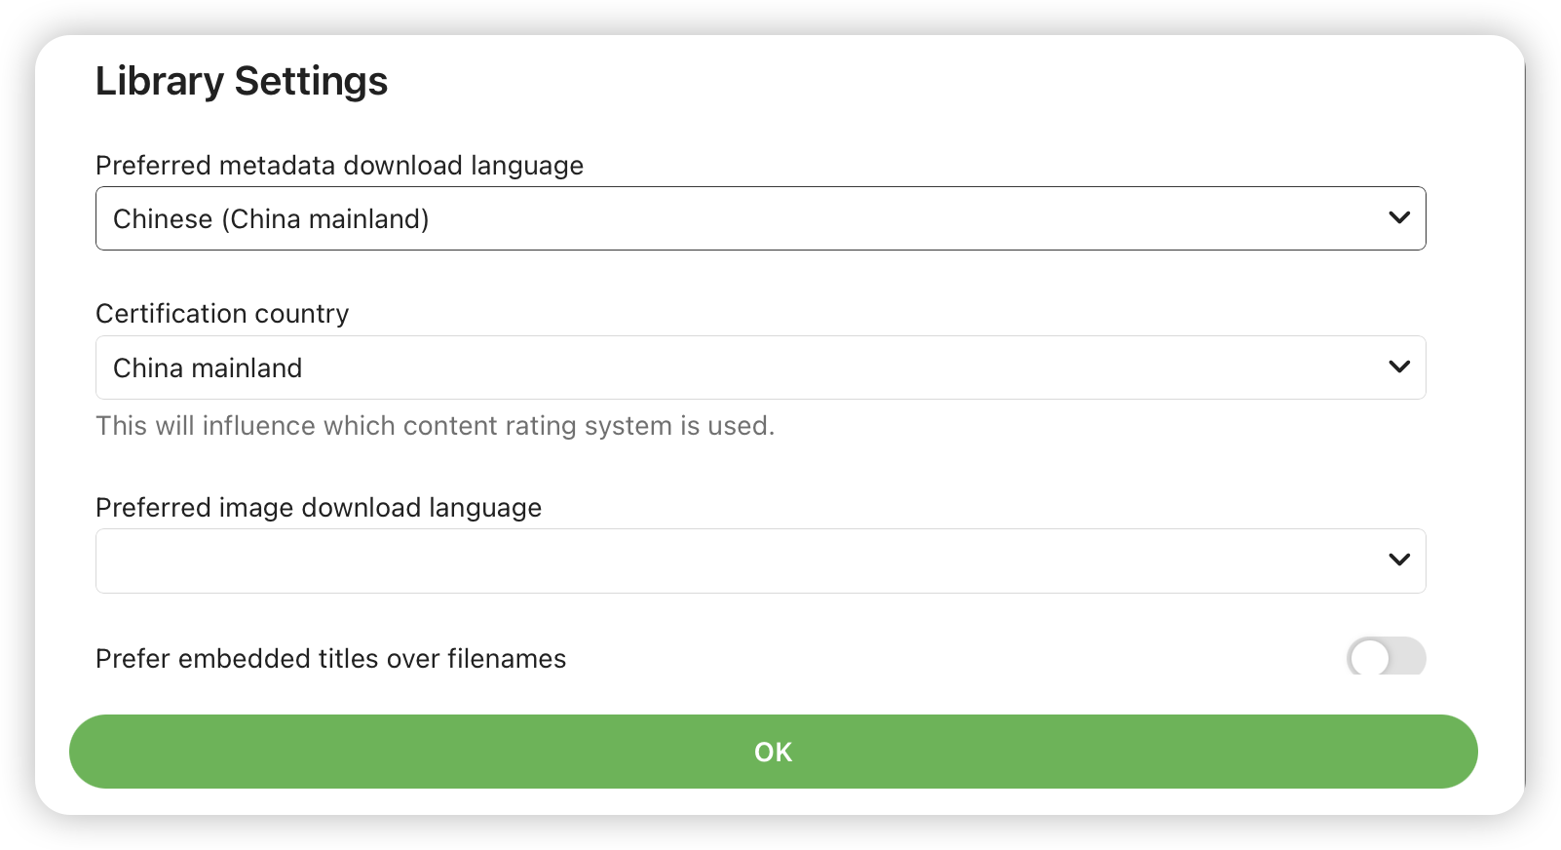
Task: Click the selected 'China mainland' country value
Action: [x=208, y=368]
